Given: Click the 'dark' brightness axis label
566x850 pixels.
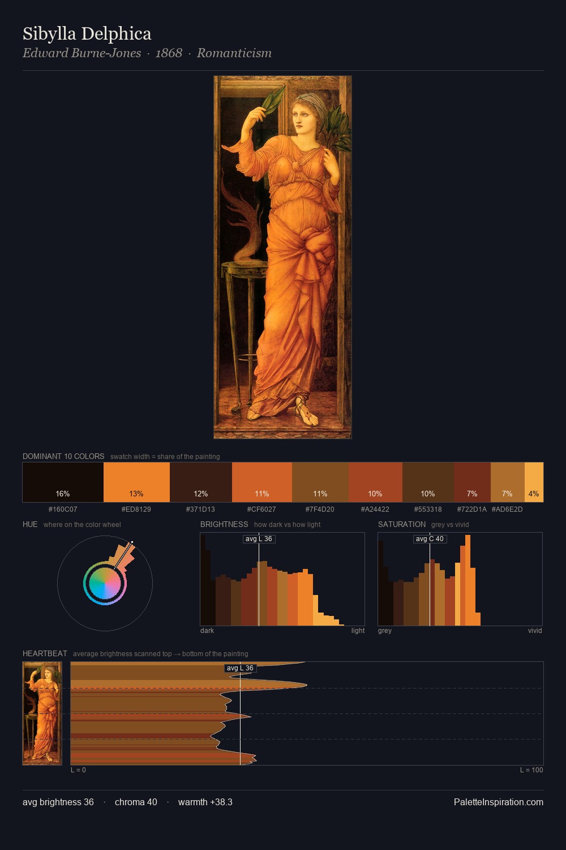Looking at the screenshot, I should pyautogui.click(x=207, y=631).
